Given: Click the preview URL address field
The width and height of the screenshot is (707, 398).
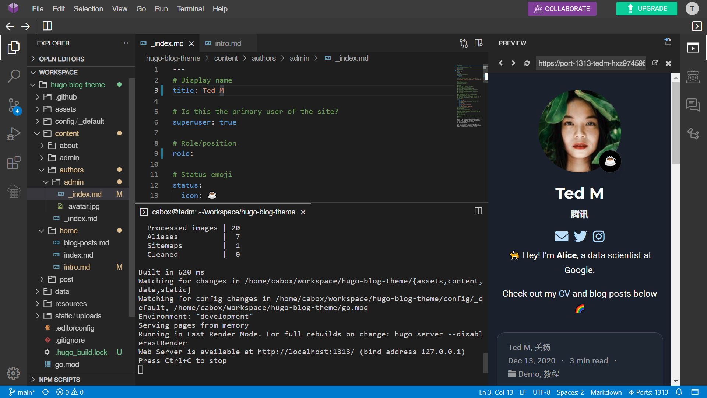Looking at the screenshot, I should click(x=591, y=63).
